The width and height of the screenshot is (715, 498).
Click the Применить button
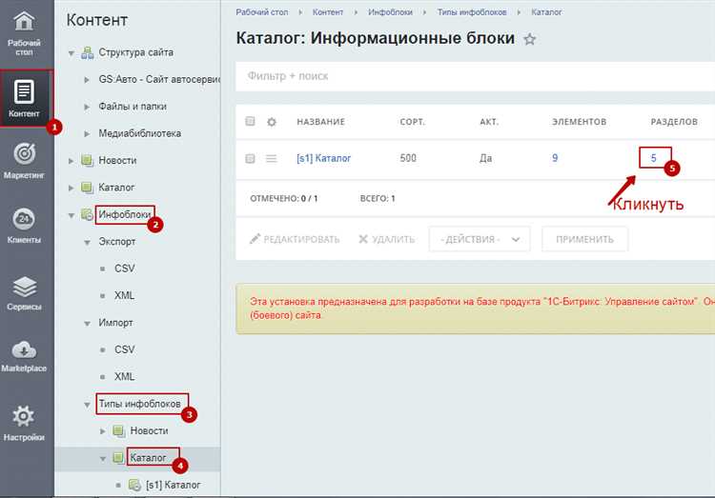tap(584, 239)
